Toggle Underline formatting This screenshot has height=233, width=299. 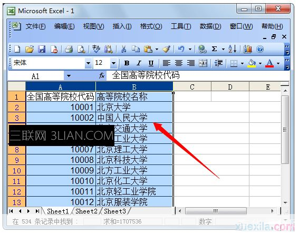coord(151,63)
